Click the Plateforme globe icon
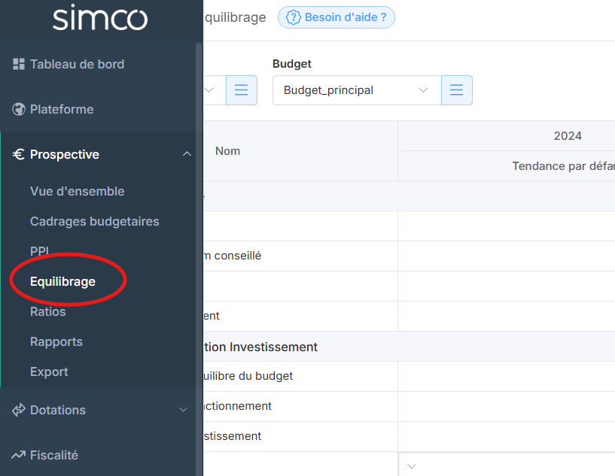 click(x=19, y=109)
